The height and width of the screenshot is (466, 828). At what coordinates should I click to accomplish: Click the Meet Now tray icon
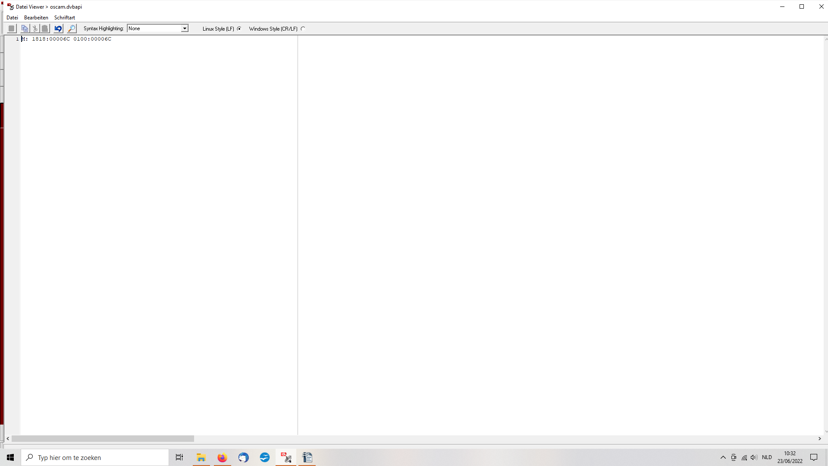click(x=734, y=457)
